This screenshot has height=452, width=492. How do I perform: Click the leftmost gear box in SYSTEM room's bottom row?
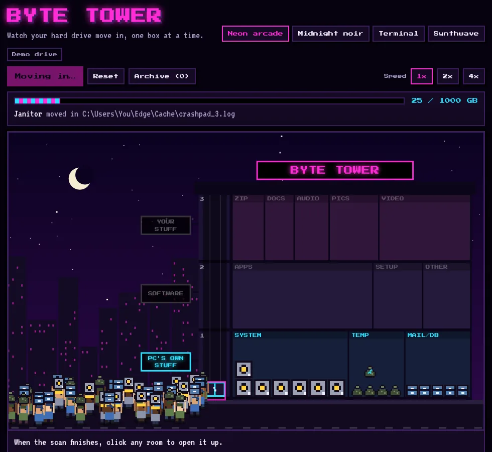pos(243,388)
